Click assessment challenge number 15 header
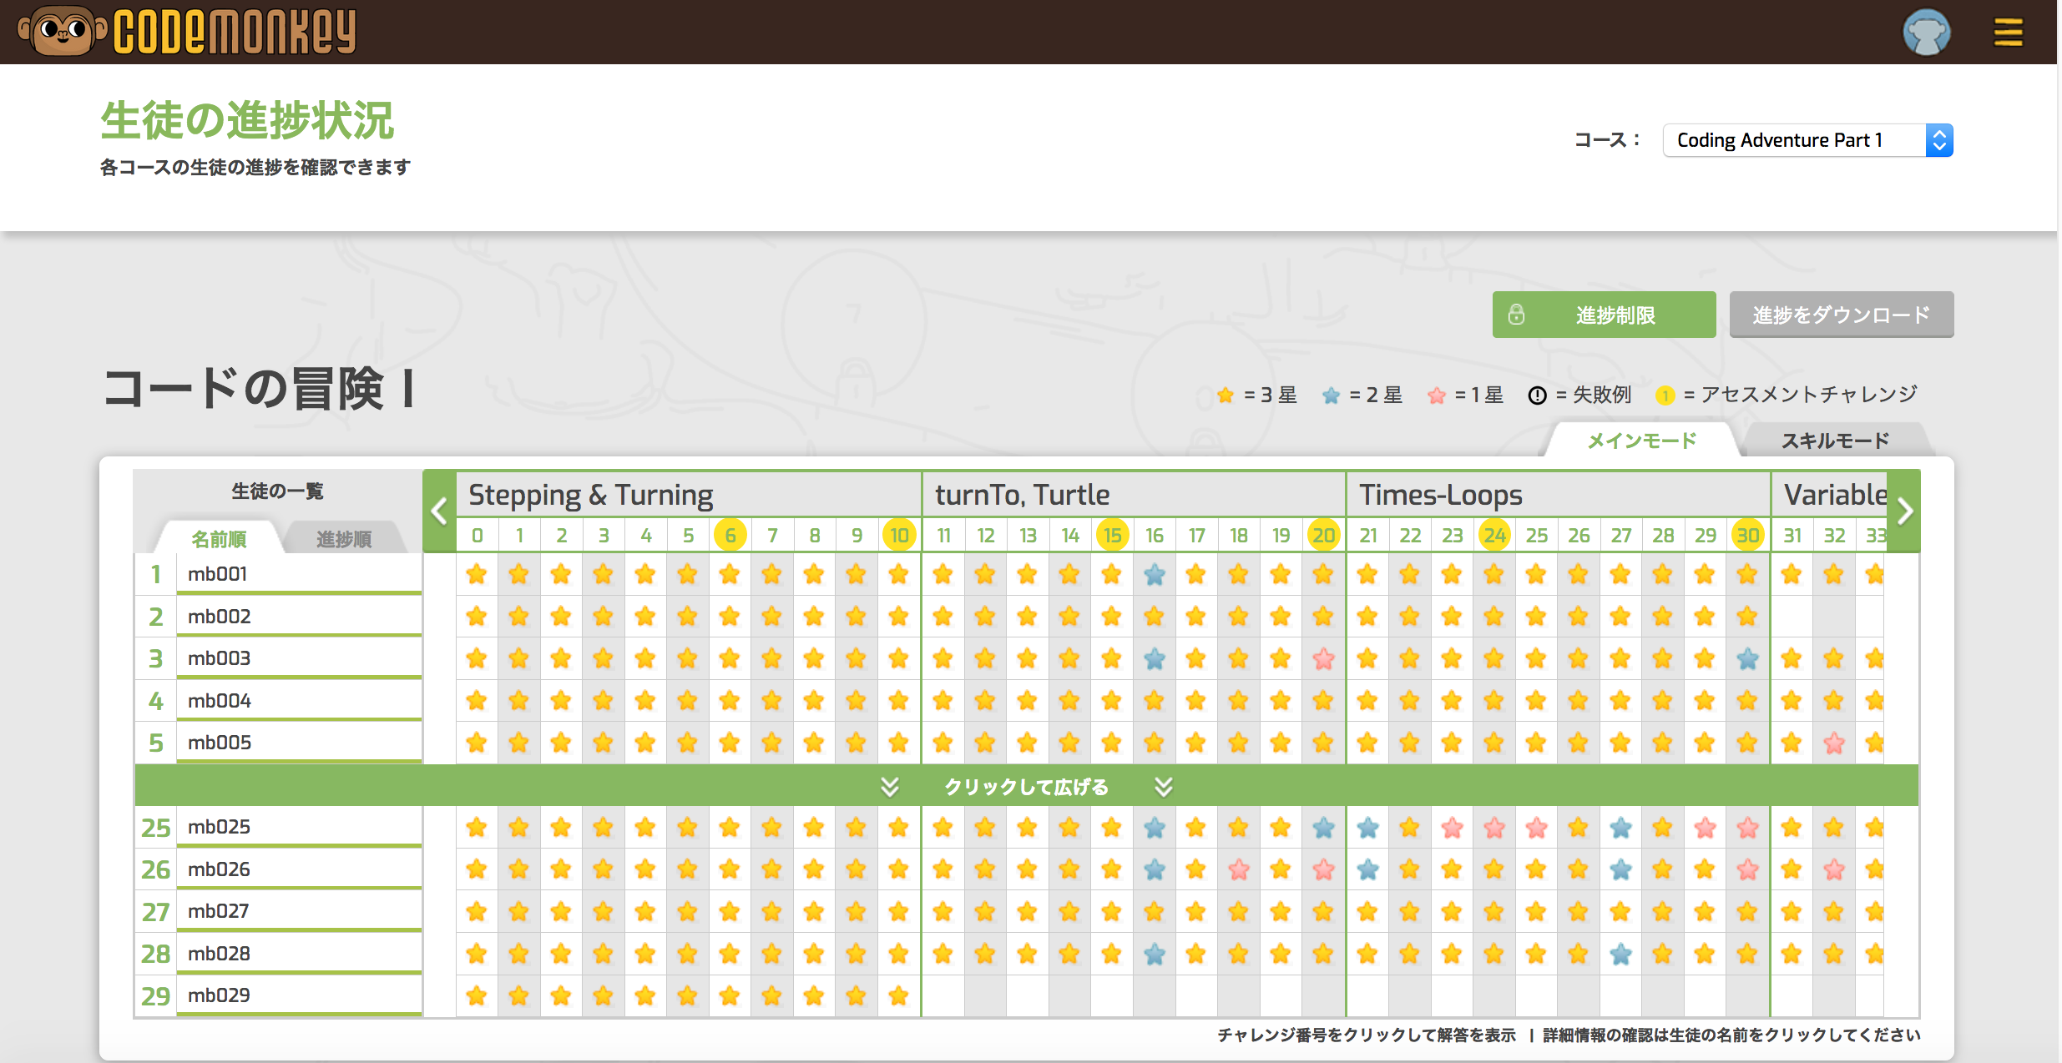The image size is (2062, 1063). (x=1112, y=535)
